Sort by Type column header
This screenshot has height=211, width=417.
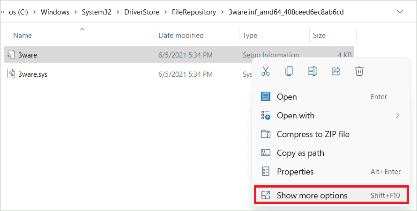[250, 36]
